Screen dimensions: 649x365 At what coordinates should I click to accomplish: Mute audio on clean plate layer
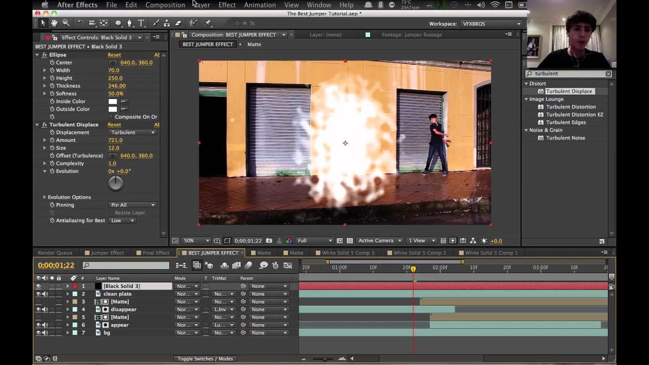pos(45,294)
